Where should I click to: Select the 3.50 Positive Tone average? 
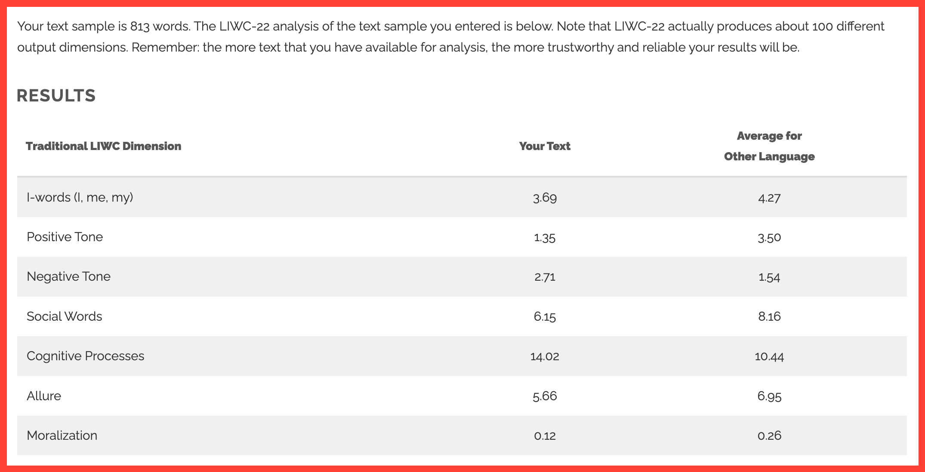click(769, 237)
